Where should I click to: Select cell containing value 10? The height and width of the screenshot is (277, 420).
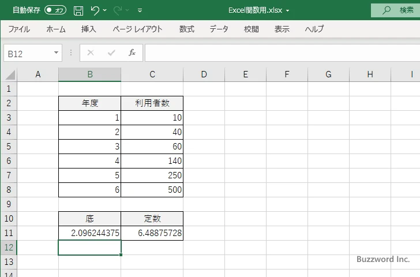[x=152, y=118]
